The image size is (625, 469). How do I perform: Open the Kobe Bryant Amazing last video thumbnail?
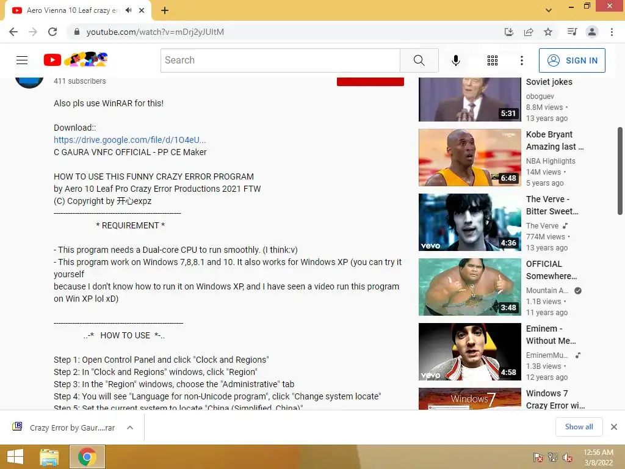(469, 158)
